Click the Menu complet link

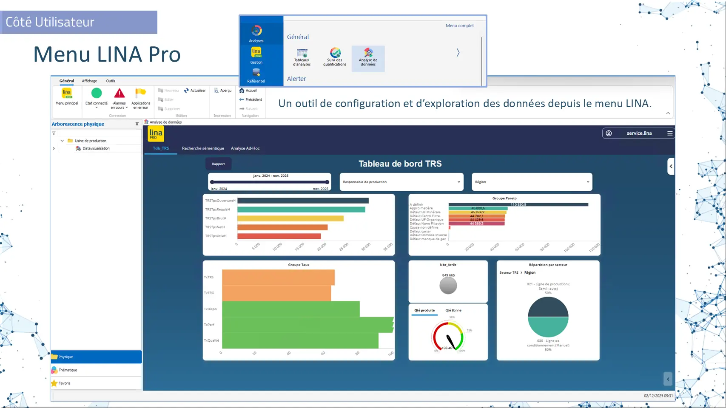(x=459, y=26)
